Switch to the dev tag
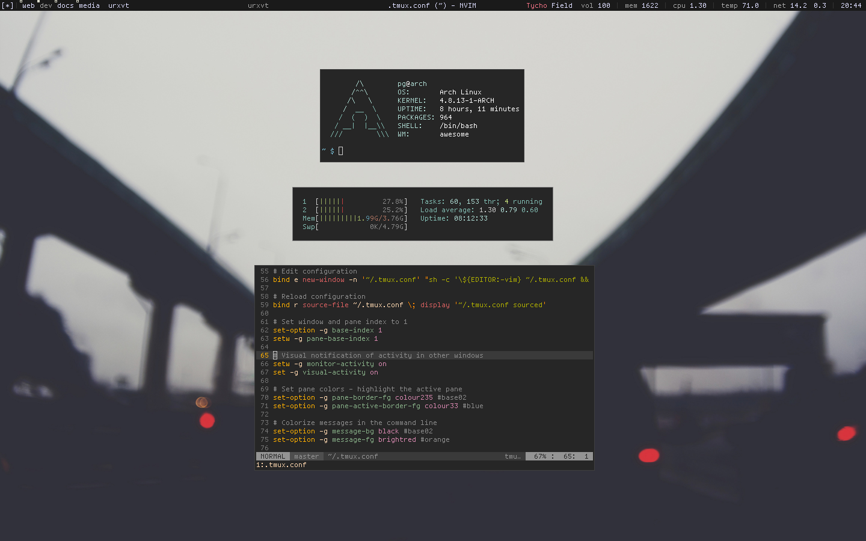This screenshot has width=866, height=541. click(x=46, y=5)
